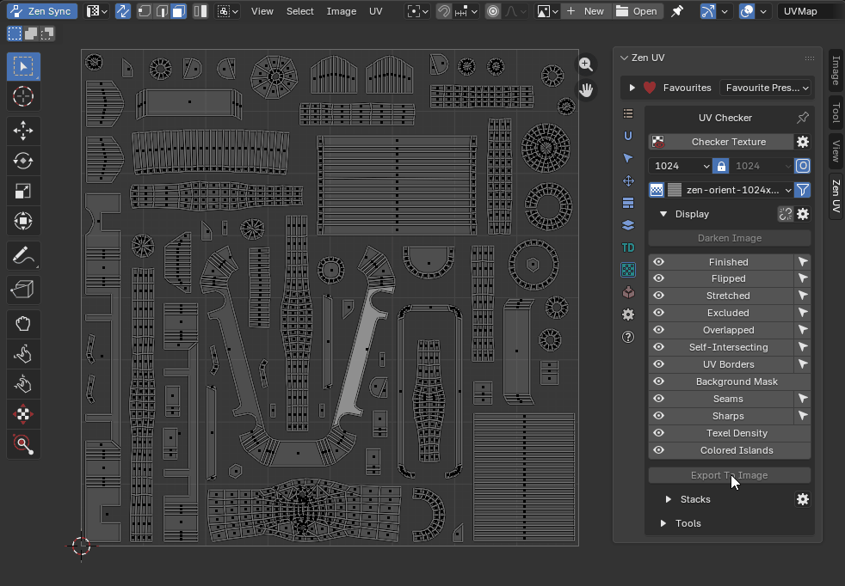Image resolution: width=845 pixels, height=586 pixels.
Task: Select the Grab sculpt tool
Action: point(23,324)
